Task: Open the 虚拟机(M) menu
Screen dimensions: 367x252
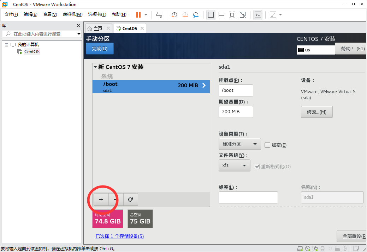Action: [x=72, y=14]
